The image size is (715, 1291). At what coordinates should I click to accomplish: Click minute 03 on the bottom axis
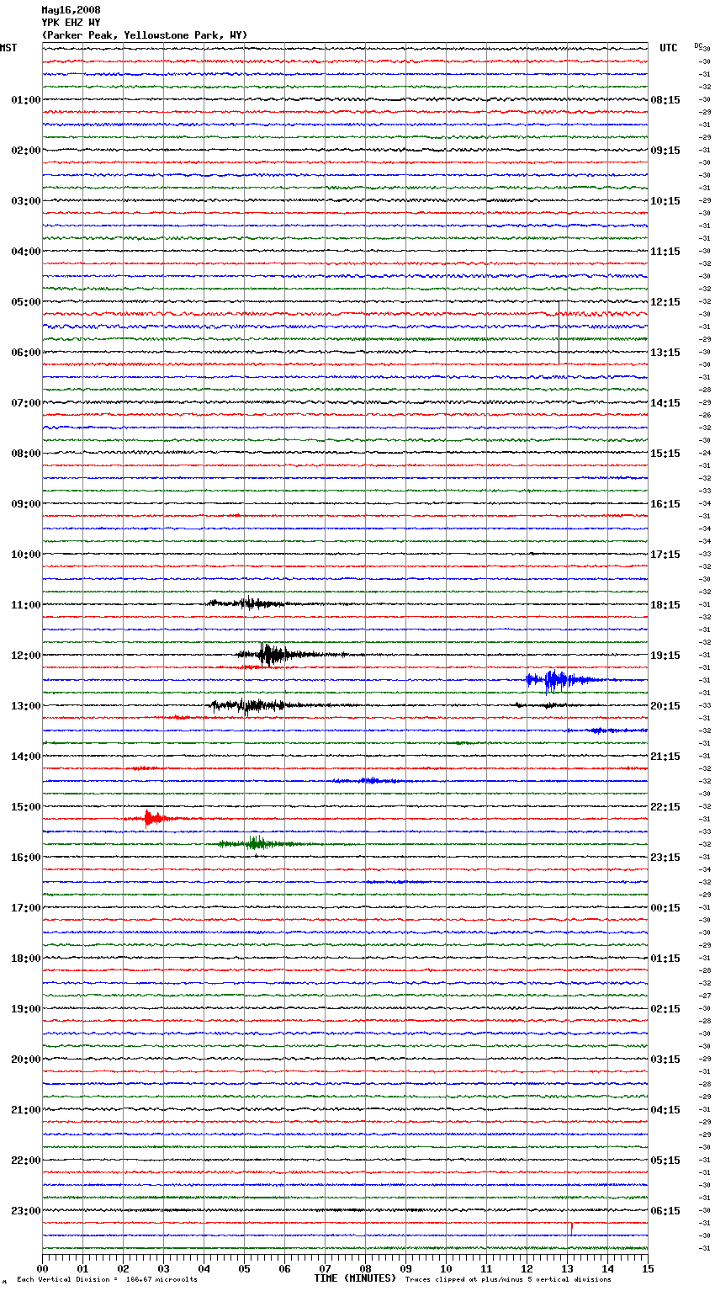[x=163, y=1268]
